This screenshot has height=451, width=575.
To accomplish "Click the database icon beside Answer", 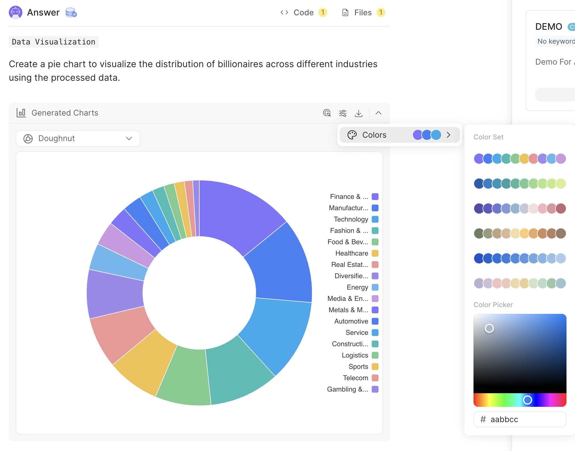I will (x=71, y=12).
